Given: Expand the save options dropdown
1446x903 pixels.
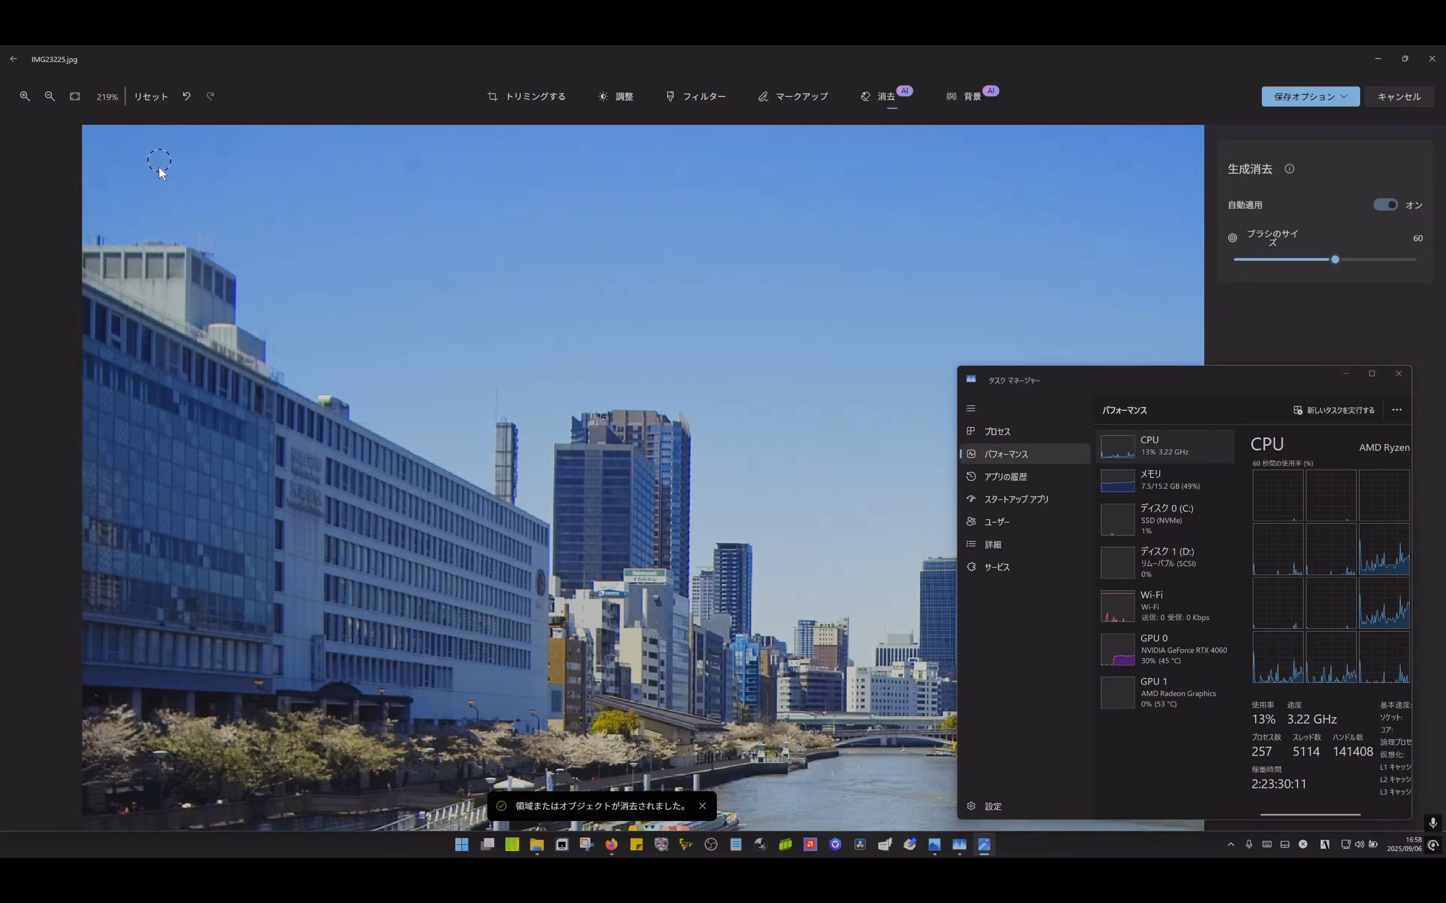Looking at the screenshot, I should 1310,97.
